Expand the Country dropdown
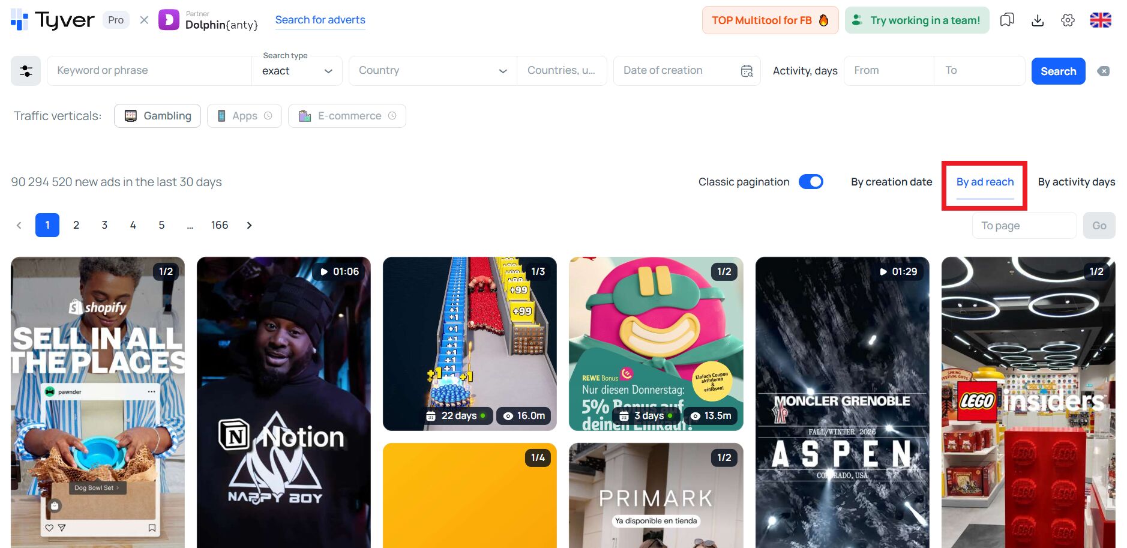 (x=433, y=71)
